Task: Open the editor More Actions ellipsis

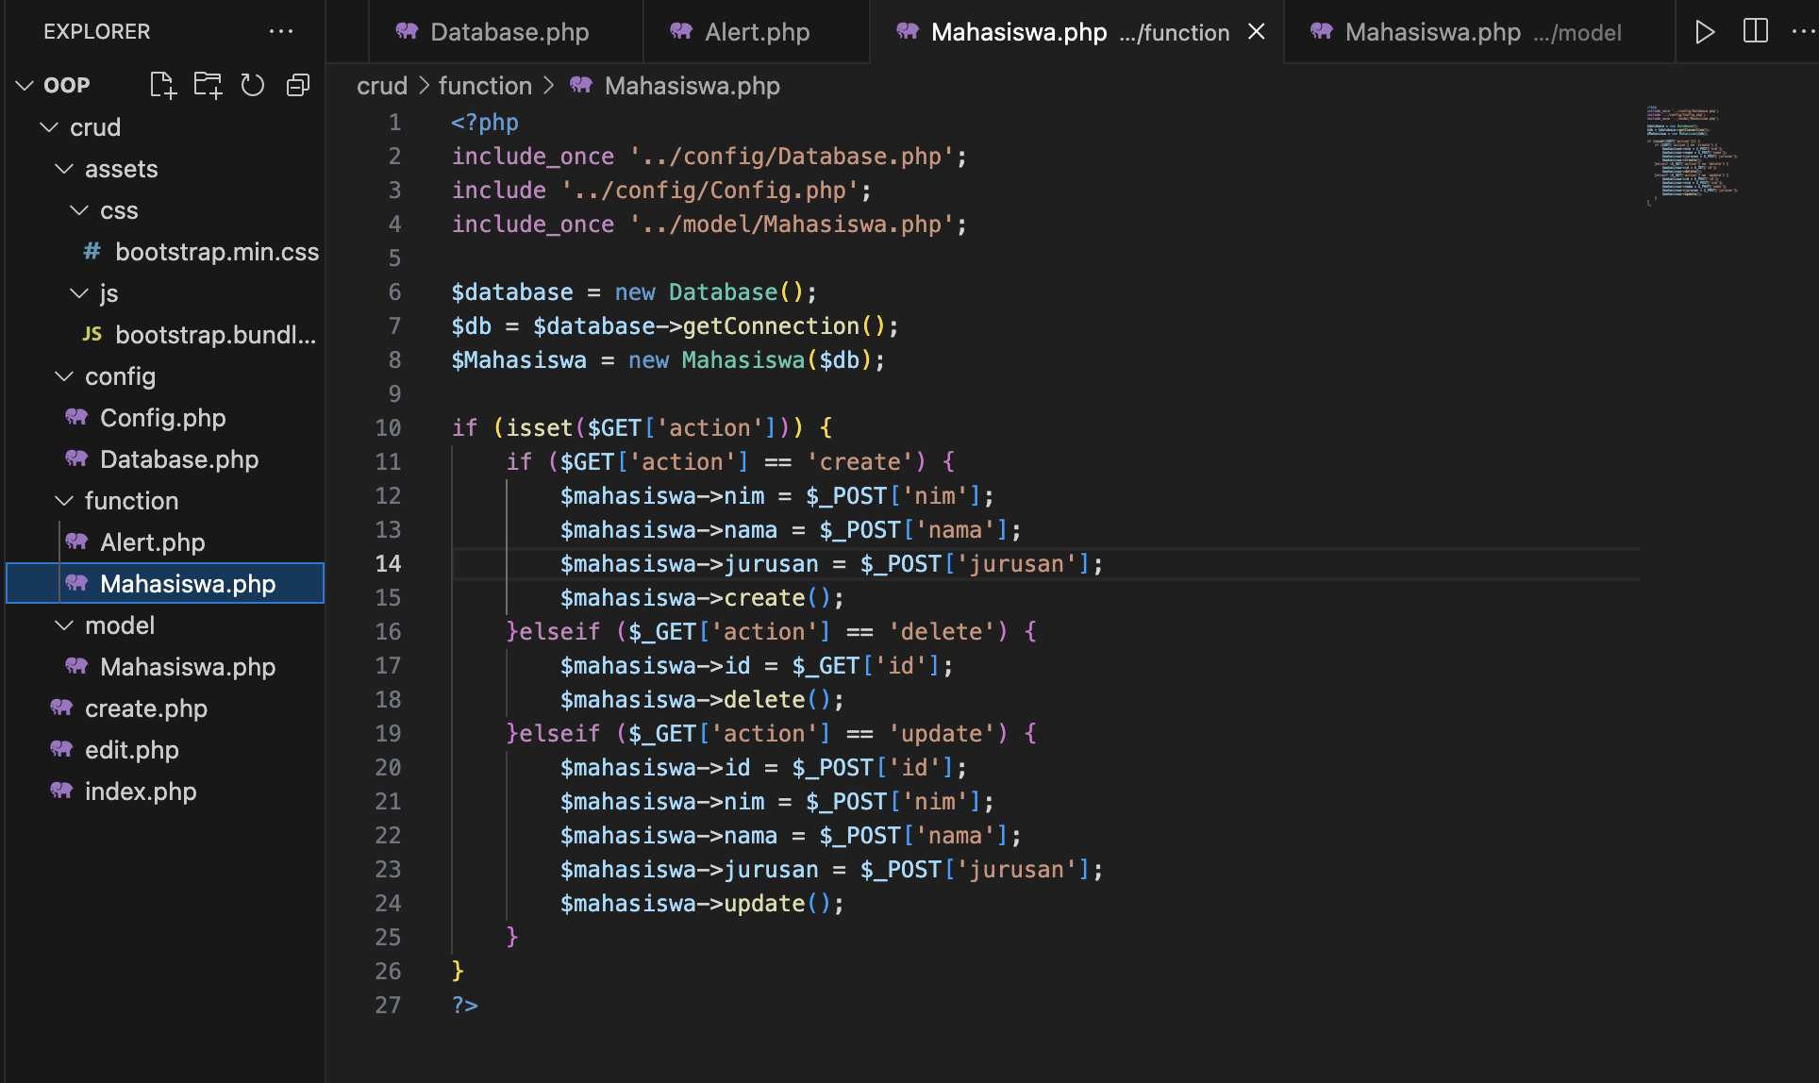Action: tap(1802, 32)
